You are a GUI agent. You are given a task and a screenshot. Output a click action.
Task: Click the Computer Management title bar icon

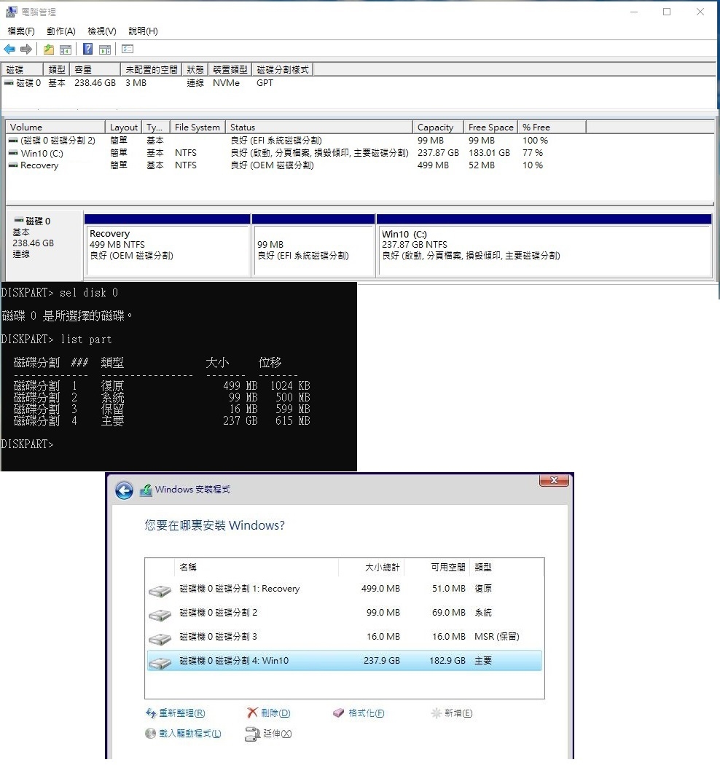click(x=11, y=11)
